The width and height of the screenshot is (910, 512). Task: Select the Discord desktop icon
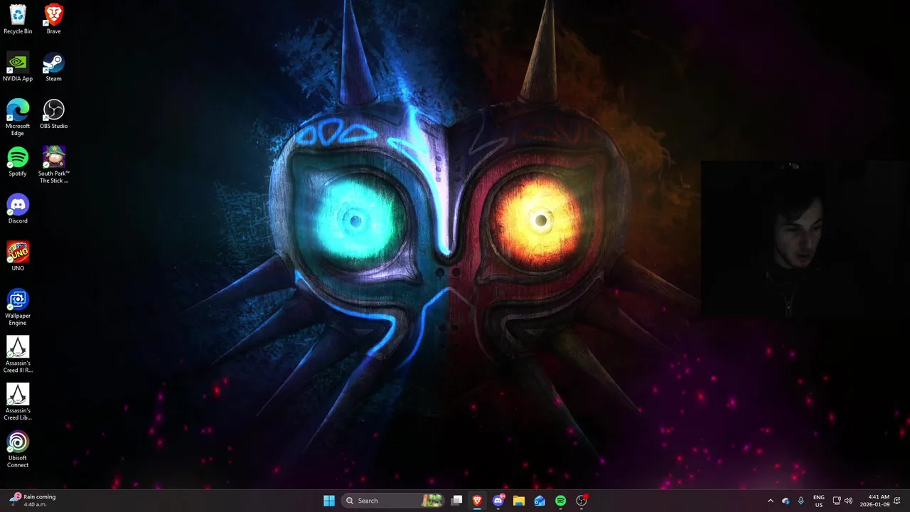(x=18, y=209)
